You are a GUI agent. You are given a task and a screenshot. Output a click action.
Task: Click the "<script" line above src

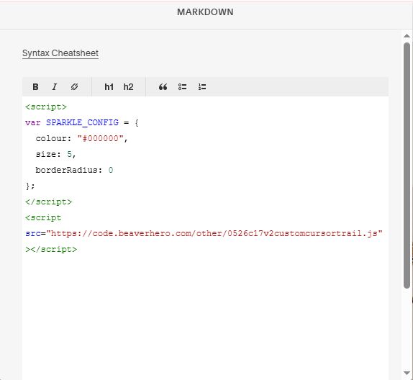click(x=43, y=217)
